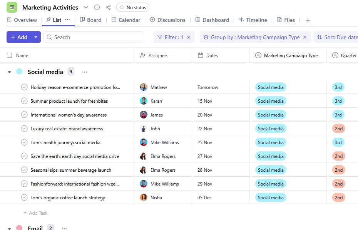Click the green Marketing Activities project icon

tap(12, 7)
